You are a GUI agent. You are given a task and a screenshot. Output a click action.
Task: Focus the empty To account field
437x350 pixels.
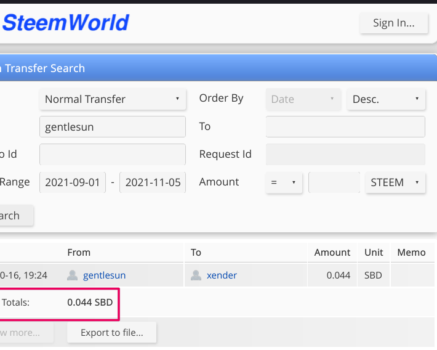(x=345, y=127)
